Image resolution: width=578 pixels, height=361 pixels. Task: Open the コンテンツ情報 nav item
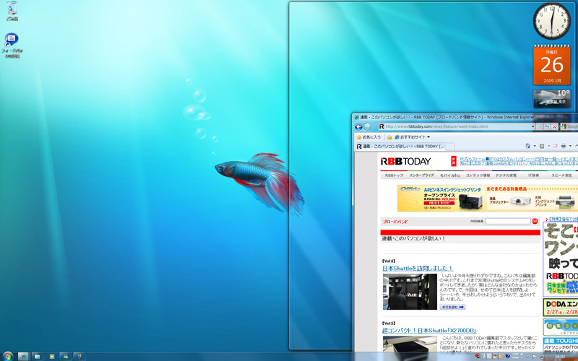point(478,175)
